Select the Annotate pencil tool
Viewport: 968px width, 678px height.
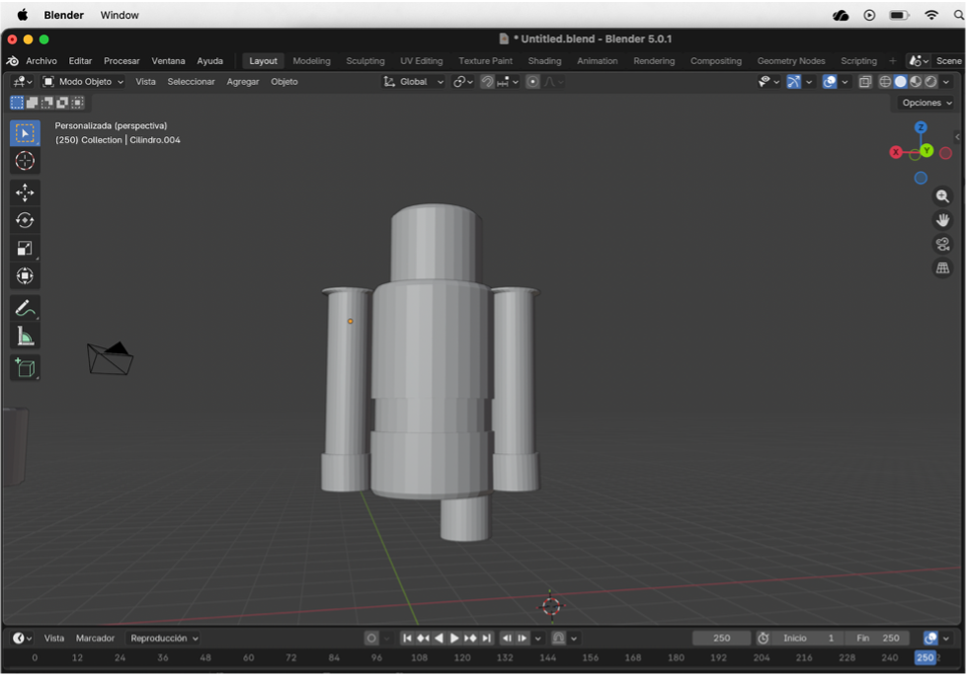point(25,309)
